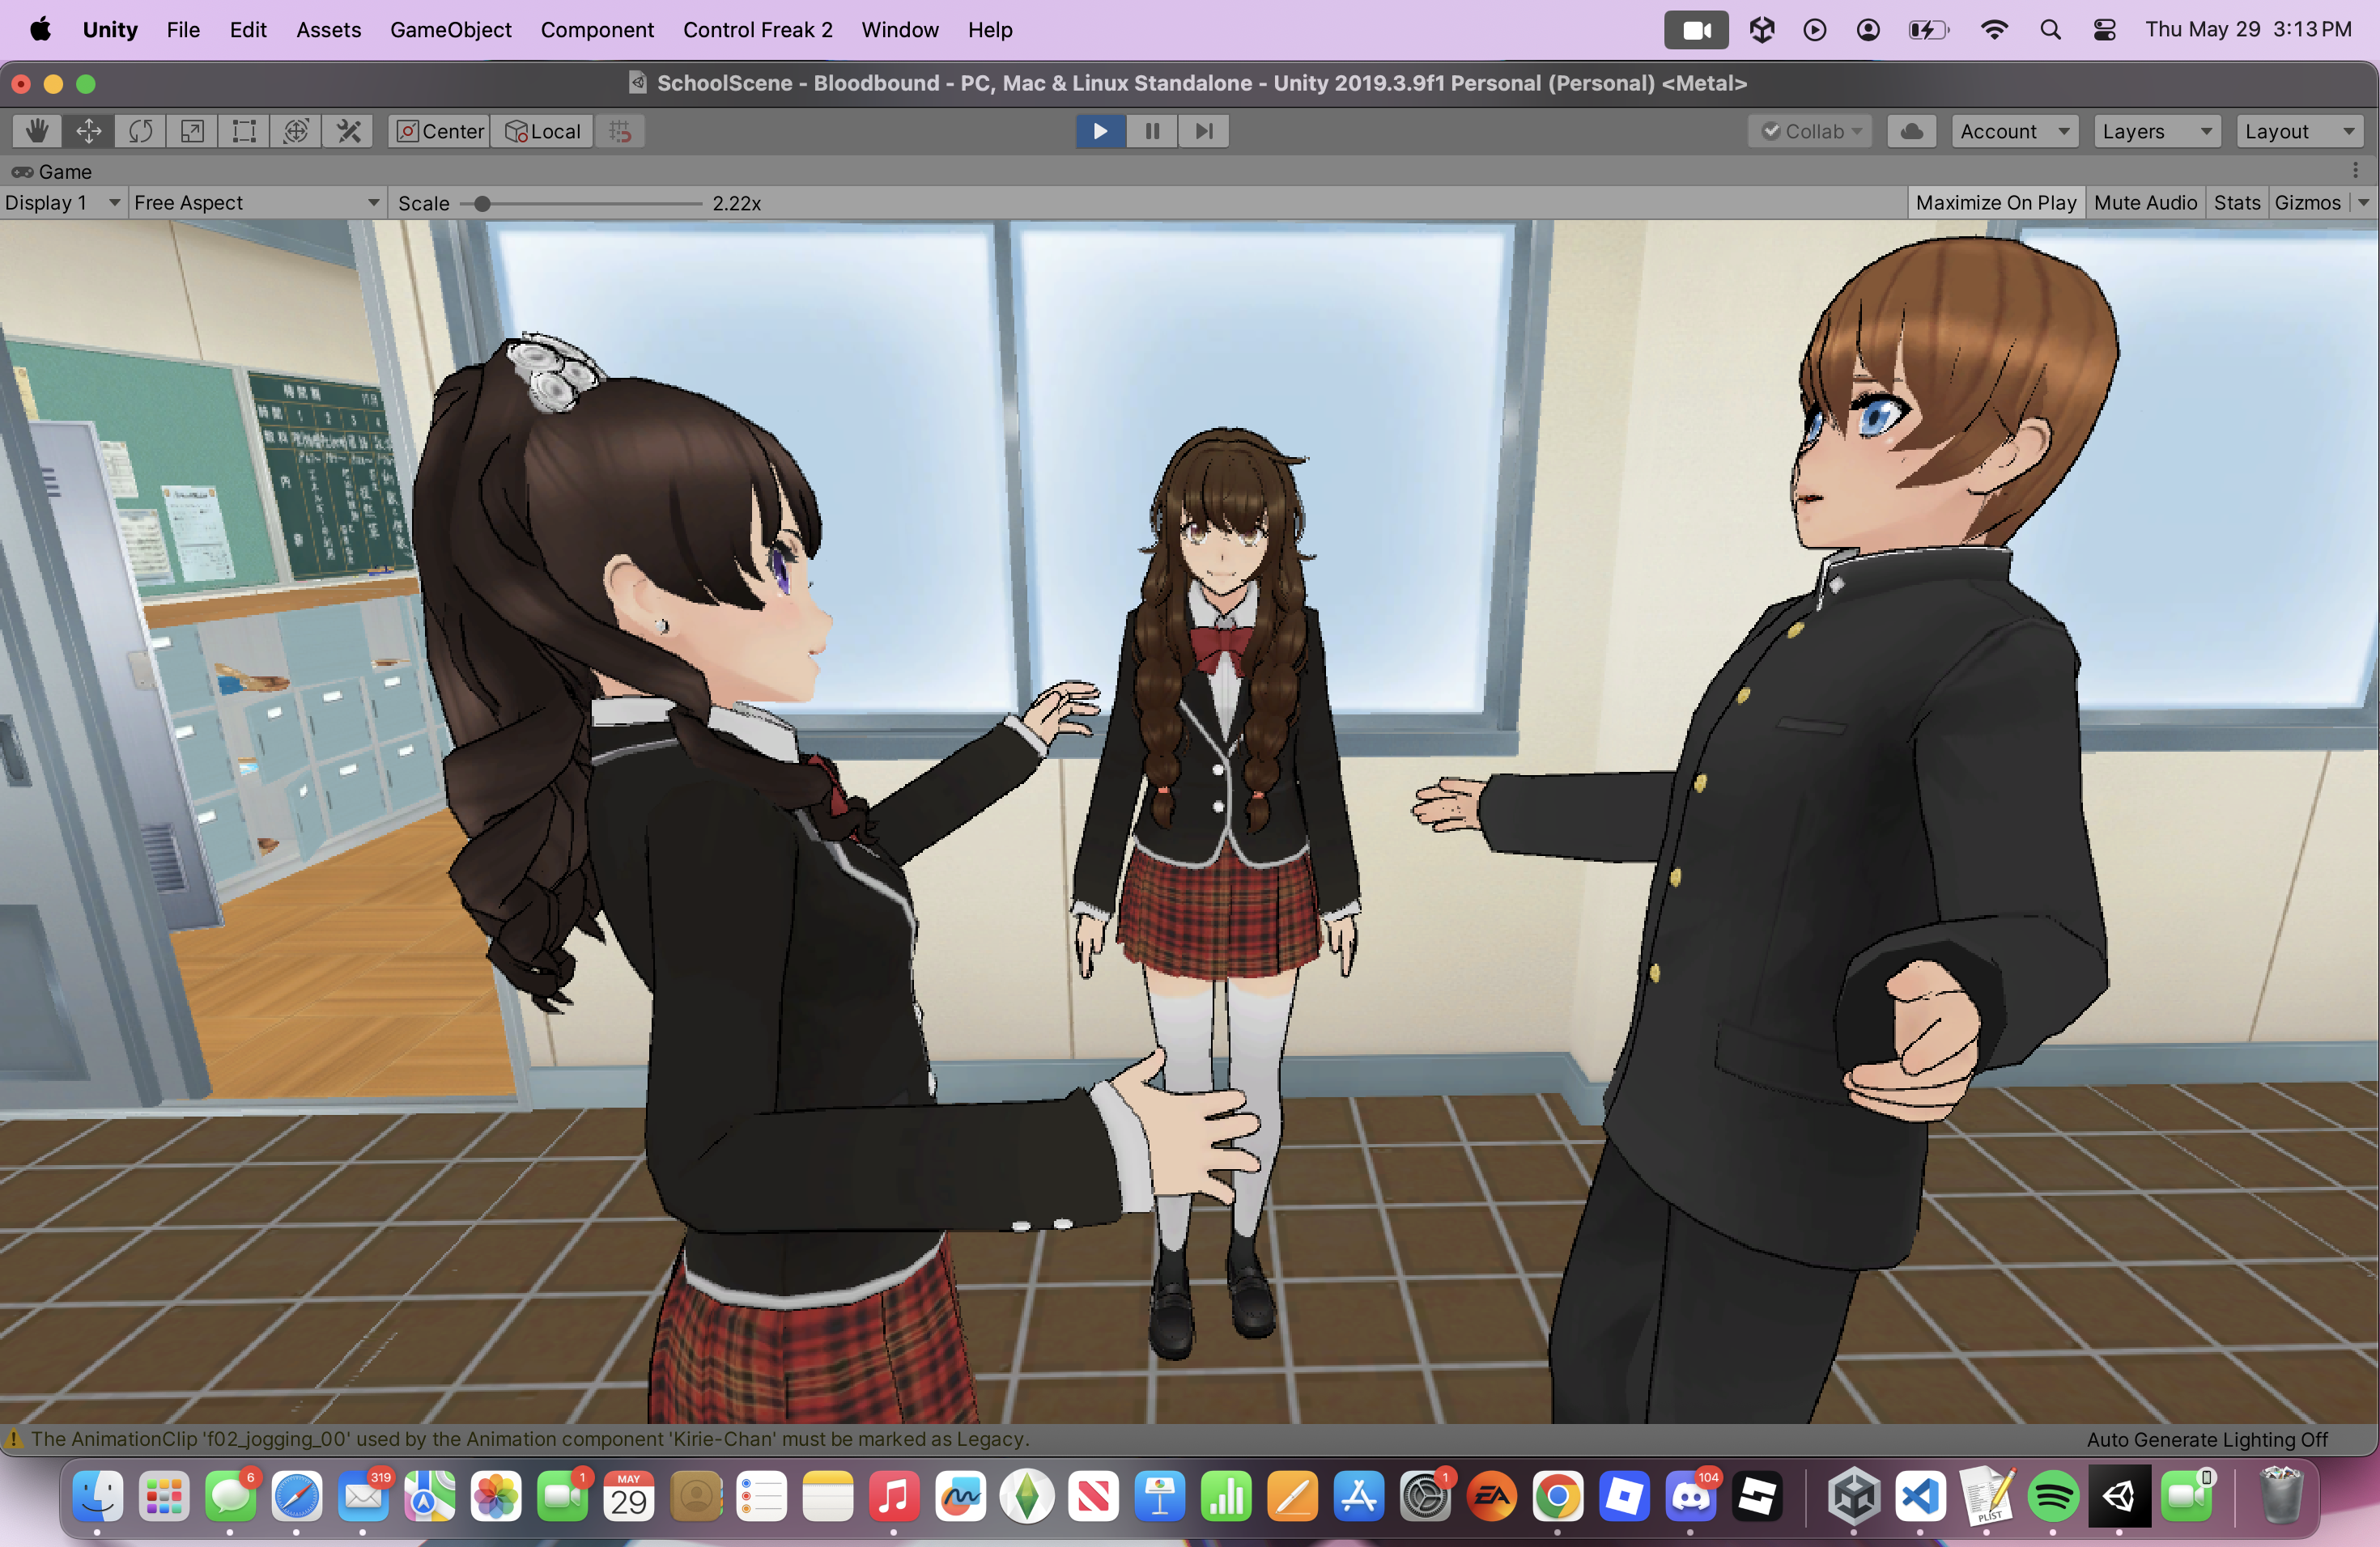The image size is (2380, 1547).
Task: Open Spotlight search in menu bar
Action: tap(2050, 30)
